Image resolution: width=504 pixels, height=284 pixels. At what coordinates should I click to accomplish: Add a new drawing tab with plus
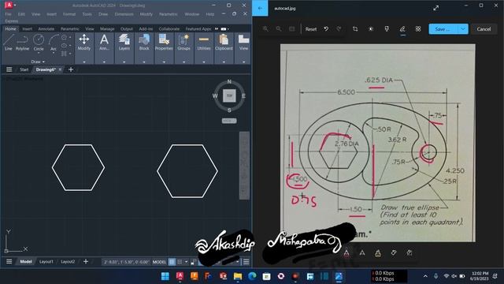pyautogui.click(x=71, y=69)
